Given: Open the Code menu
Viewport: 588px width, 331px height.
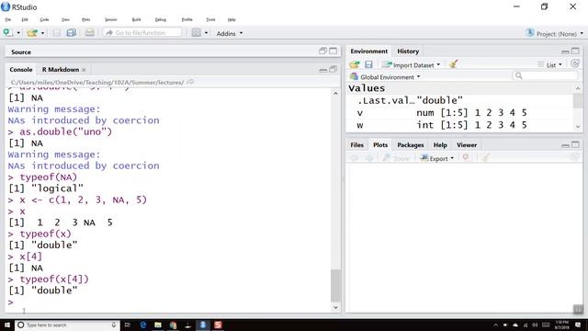Looking at the screenshot, I should 44,19.
